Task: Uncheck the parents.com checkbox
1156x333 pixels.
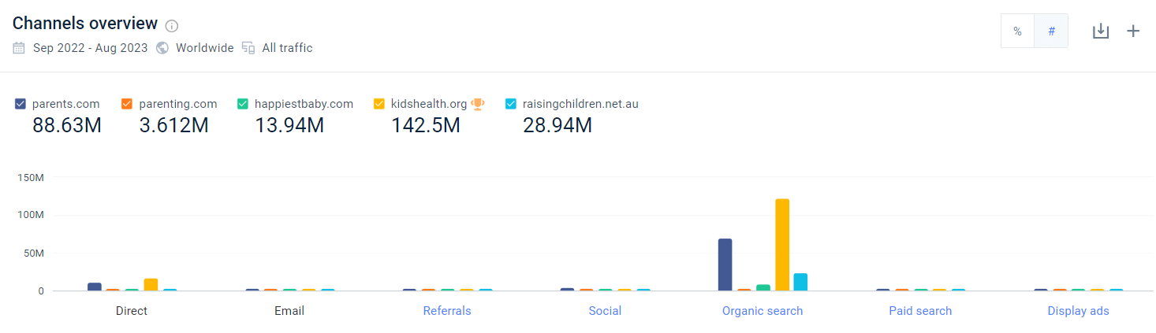Action: coord(21,104)
